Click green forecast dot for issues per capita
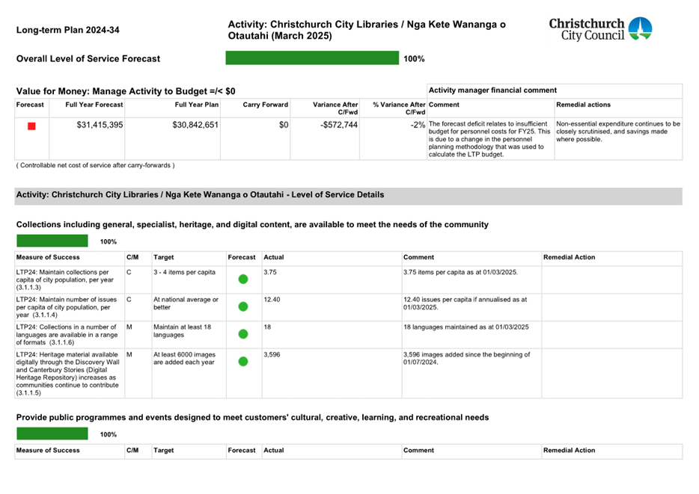The height and width of the screenshot is (494, 699). pos(243,306)
